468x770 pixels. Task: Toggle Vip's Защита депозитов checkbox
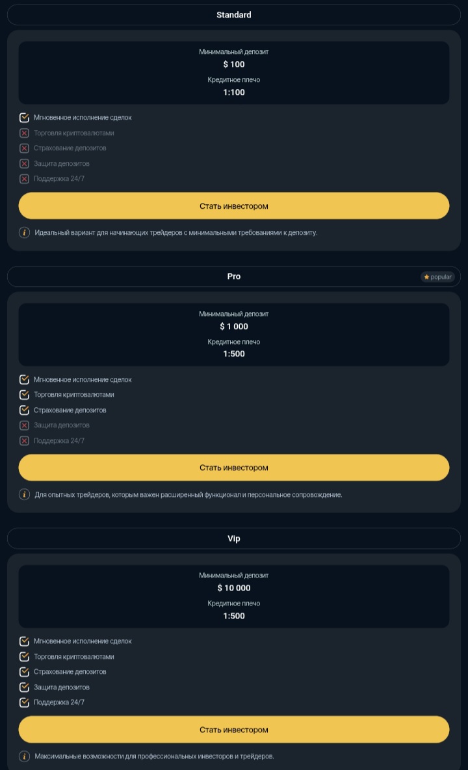(x=25, y=687)
